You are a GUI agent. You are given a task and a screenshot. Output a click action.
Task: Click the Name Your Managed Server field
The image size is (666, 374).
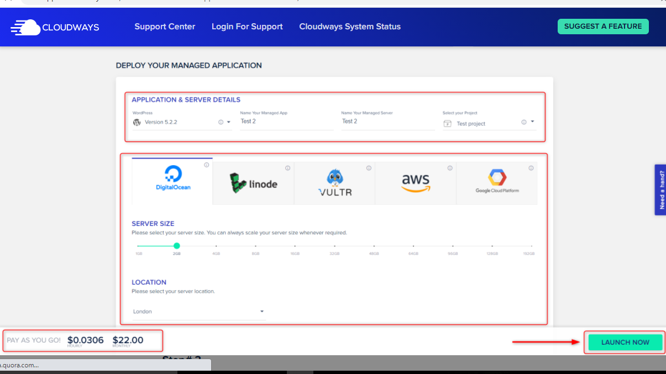[x=388, y=122]
